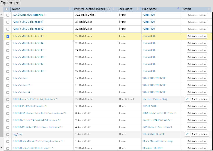Click the Vertical location column sort arrows
The image size is (213, 151).
114,9
